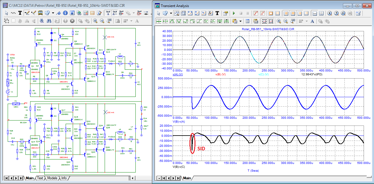Click Zoom In magnifier in schematic toolbar
The image size is (374, 184).
point(95,21)
